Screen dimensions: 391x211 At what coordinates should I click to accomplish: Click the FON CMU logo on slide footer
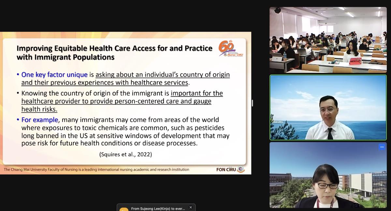pos(230,169)
